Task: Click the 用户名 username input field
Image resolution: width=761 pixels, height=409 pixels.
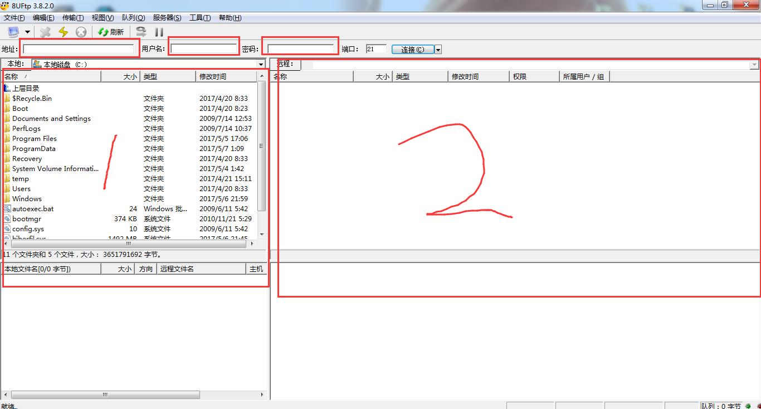Action: [204, 49]
